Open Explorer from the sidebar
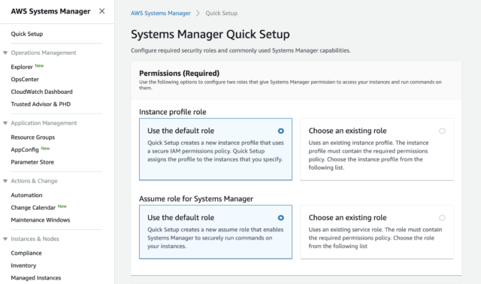Image resolution: width=481 pixels, height=284 pixels. (22, 67)
